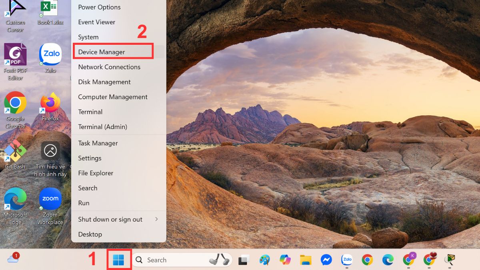Open Paint from the taskbar
Viewport: 480px width, 270px height.
point(264,260)
